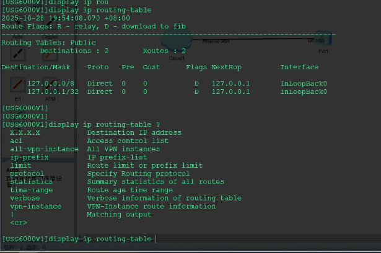Click 'VPN-Instance route information' description
This screenshot has height=253, width=381.
point(151,206)
